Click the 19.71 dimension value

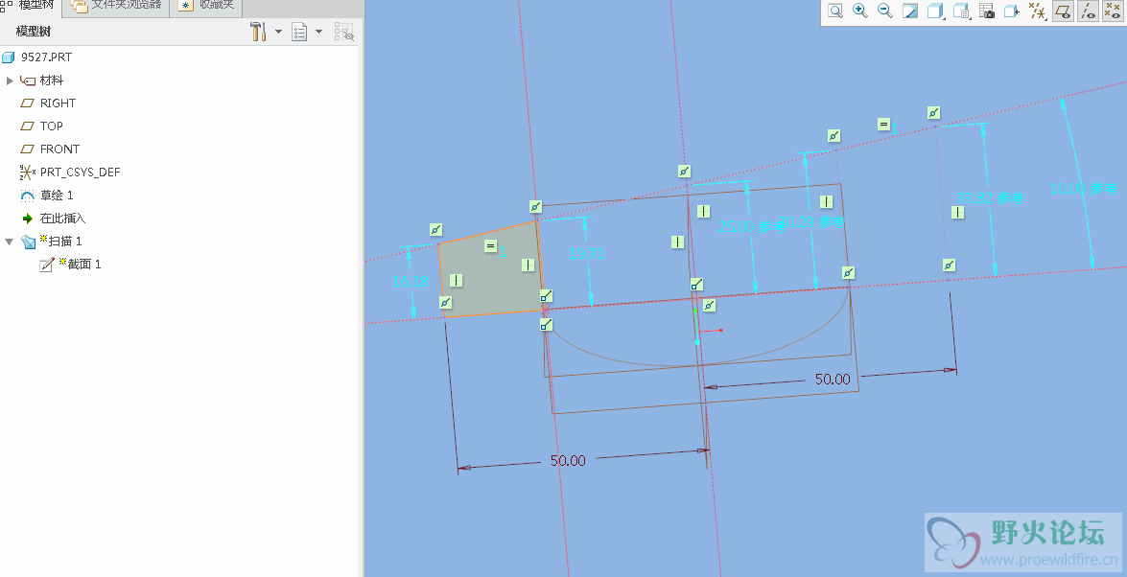coord(586,254)
